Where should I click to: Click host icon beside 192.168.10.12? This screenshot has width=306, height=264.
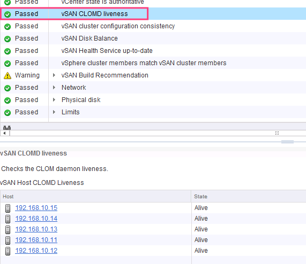[x=8, y=251]
